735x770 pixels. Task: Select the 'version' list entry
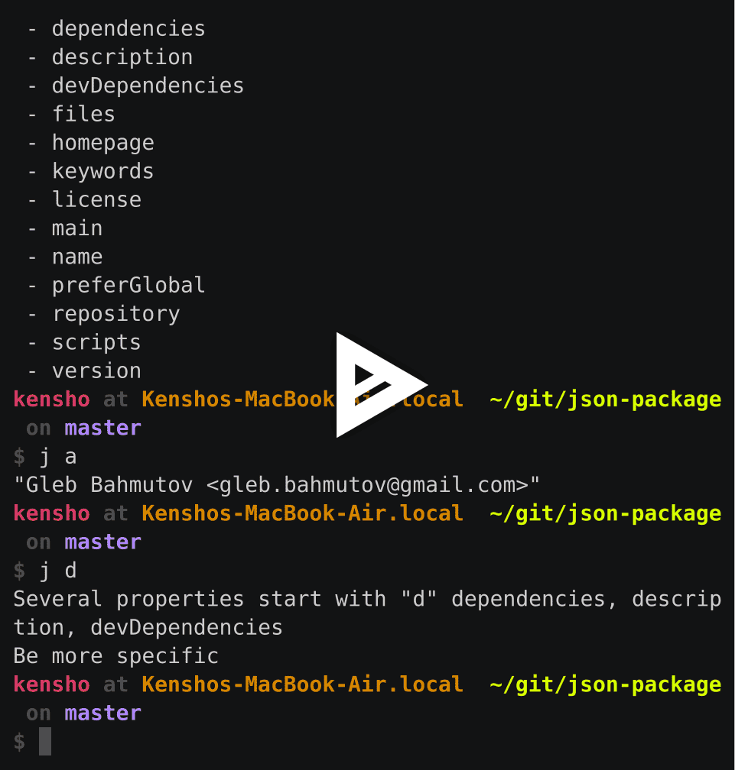tap(96, 370)
